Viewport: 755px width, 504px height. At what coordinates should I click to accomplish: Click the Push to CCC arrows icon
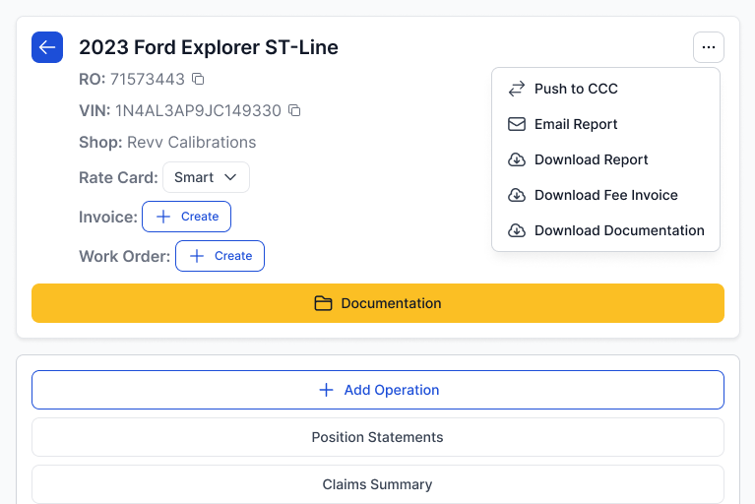click(x=517, y=89)
